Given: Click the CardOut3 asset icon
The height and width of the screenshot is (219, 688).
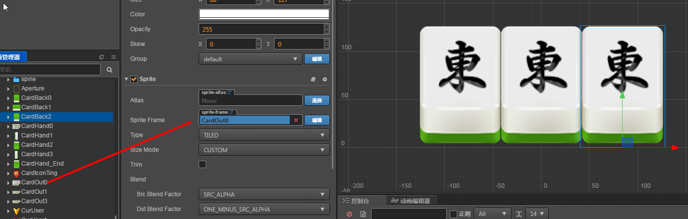Looking at the screenshot, I should pos(16,201).
